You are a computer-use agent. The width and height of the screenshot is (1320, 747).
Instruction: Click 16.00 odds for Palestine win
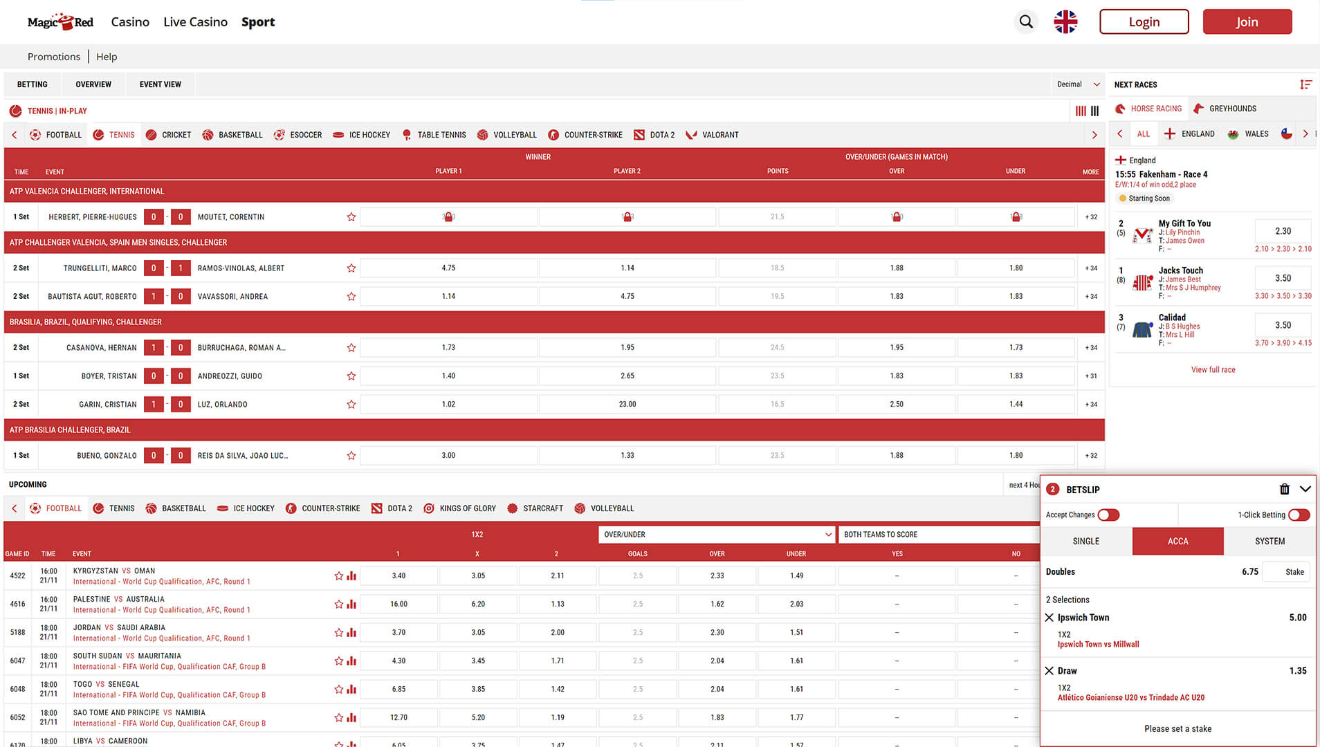[x=399, y=604]
